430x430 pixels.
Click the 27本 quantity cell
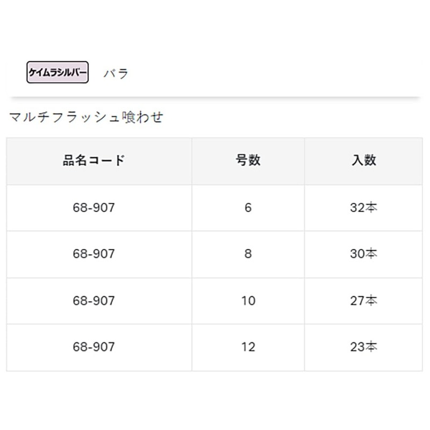click(x=363, y=300)
